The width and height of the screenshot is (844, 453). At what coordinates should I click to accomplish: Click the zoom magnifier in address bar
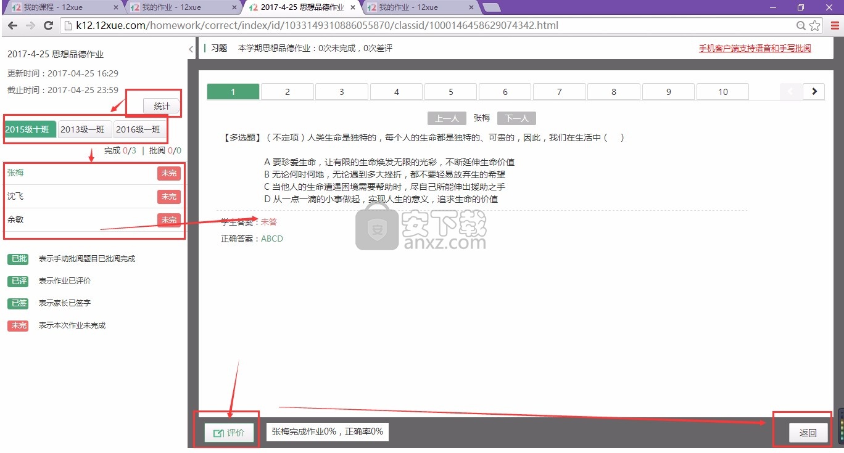click(801, 26)
